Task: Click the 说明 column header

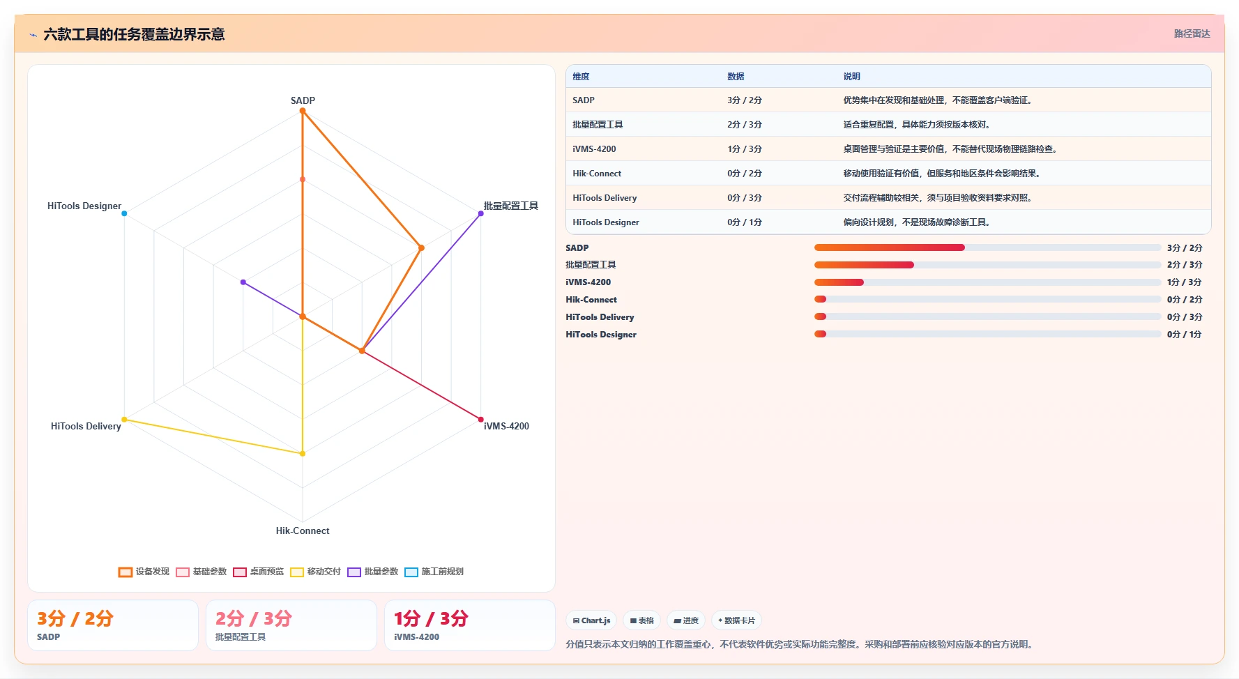Action: [x=851, y=77]
